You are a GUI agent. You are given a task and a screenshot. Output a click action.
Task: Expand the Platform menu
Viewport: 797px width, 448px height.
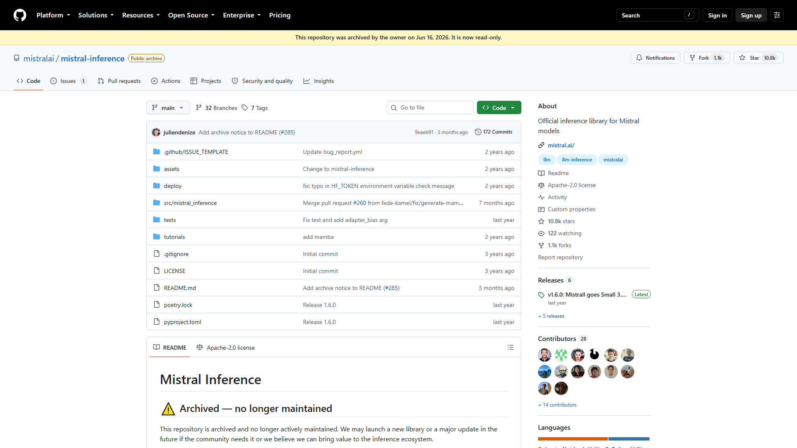(x=53, y=15)
